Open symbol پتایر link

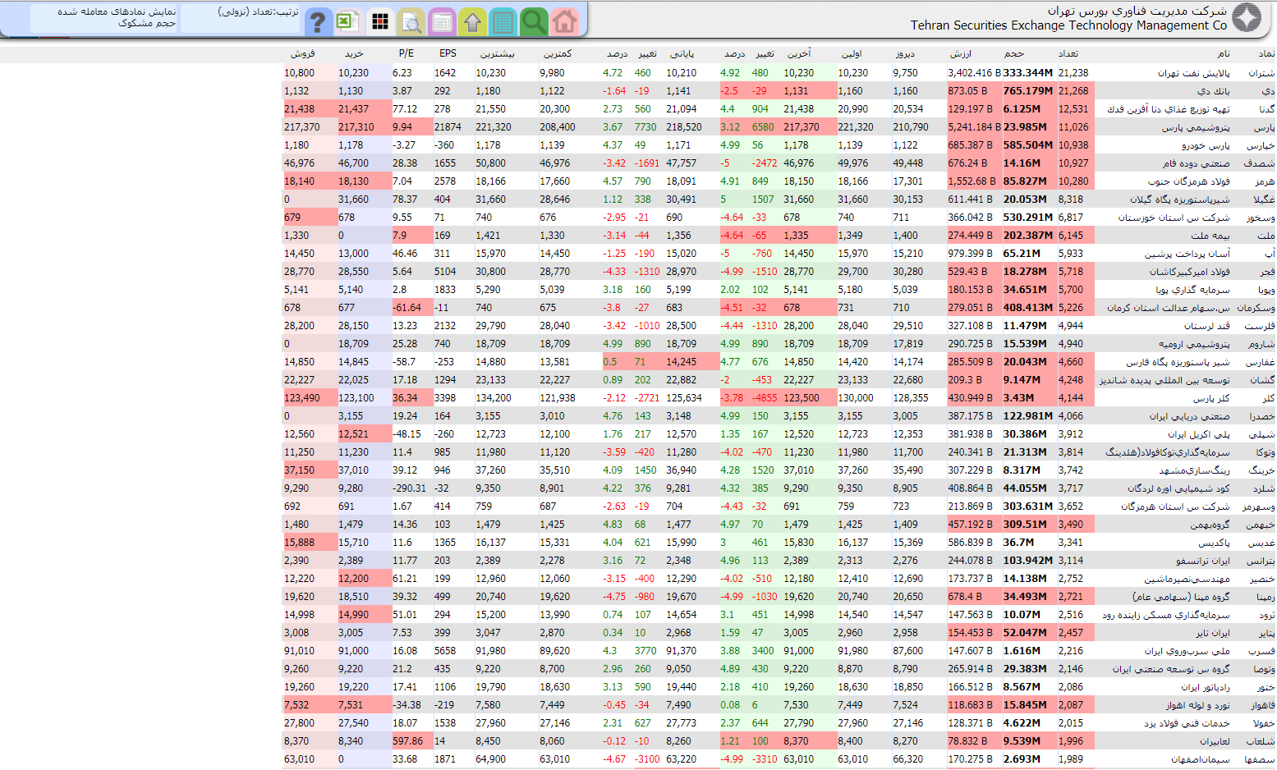[x=1267, y=633]
